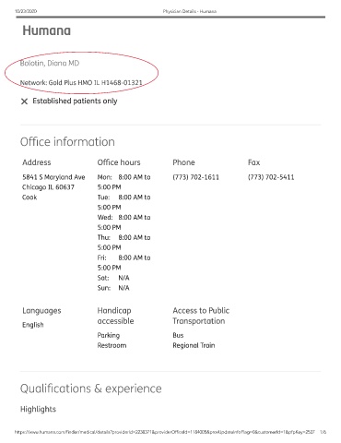Click the Fax column header

coord(253,162)
